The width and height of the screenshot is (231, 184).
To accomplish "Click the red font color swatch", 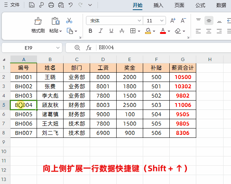I will pos(163,31).
